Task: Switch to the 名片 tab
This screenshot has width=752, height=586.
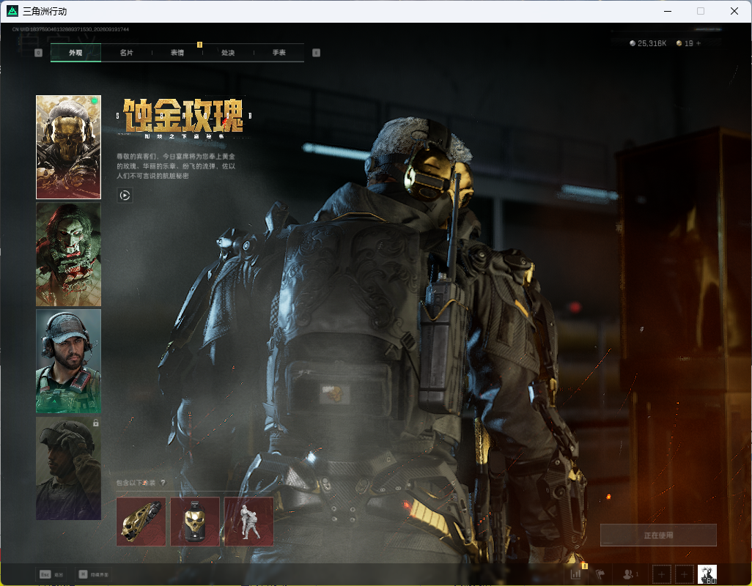Action: [126, 53]
